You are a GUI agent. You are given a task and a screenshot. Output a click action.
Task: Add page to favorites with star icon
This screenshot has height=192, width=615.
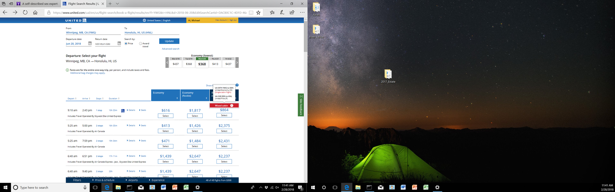click(x=258, y=13)
